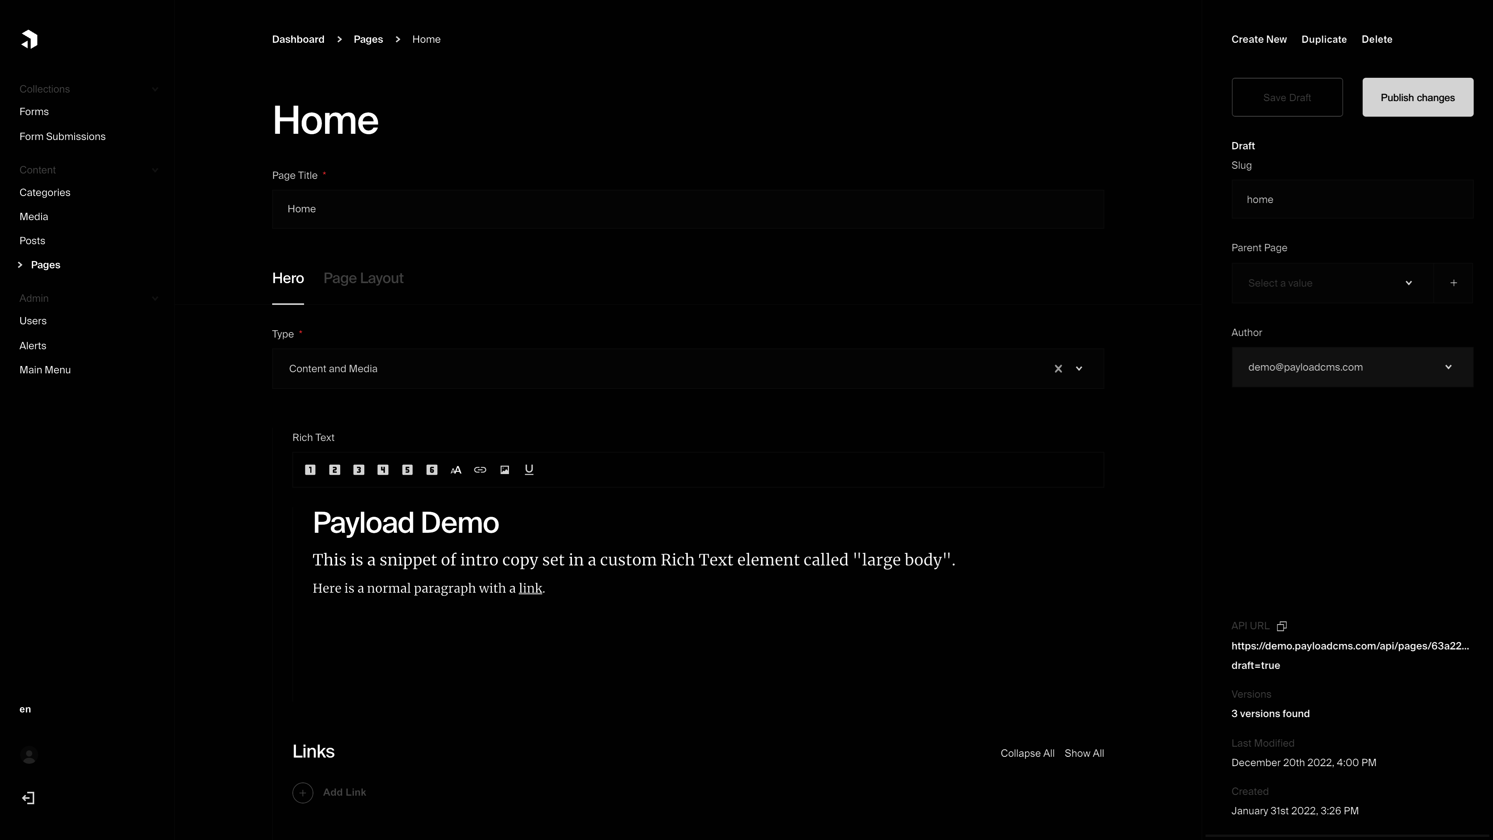Open the Type dropdown menu

1079,369
